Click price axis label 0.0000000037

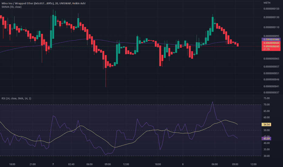point(271,92)
